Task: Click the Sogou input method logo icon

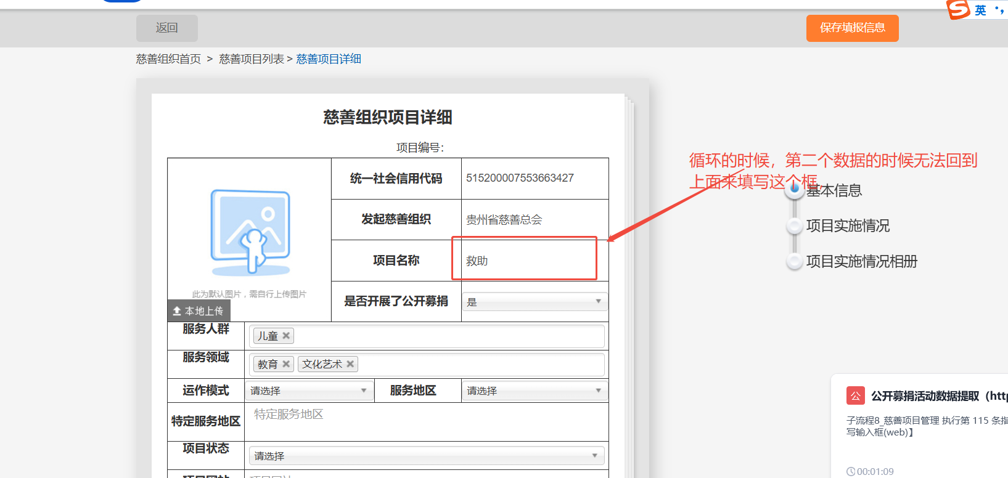Action: point(959,9)
